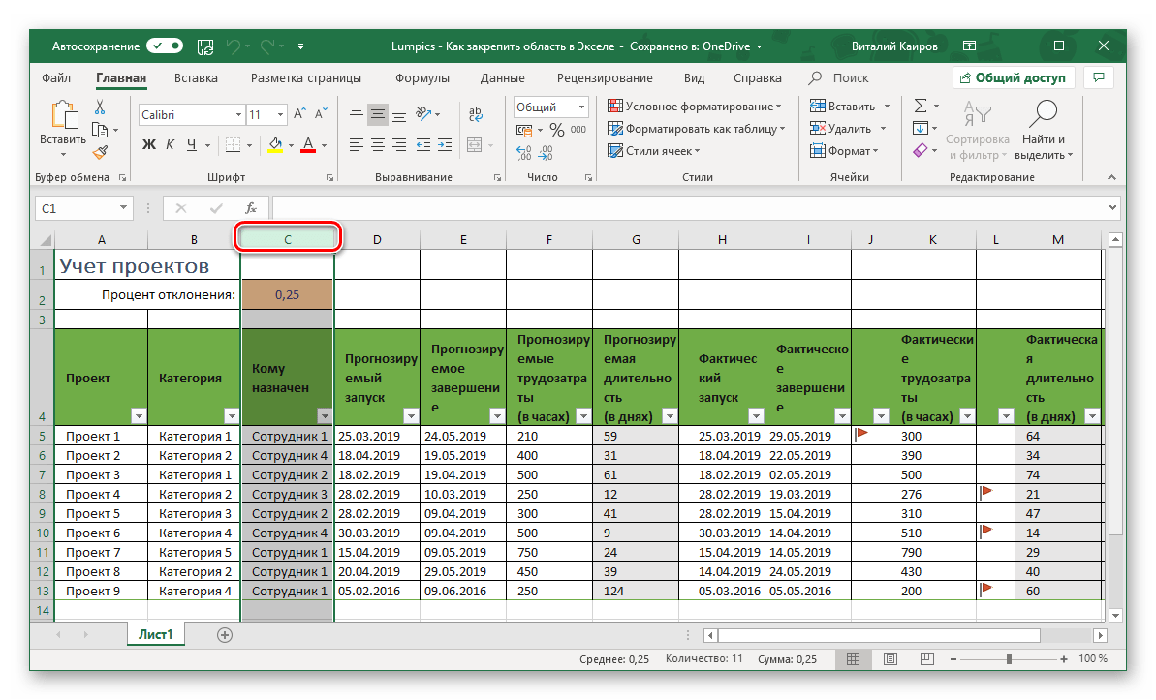This screenshot has height=700, width=1156.
Task: Click Форматировать как таблицу button
Action: coord(696,129)
